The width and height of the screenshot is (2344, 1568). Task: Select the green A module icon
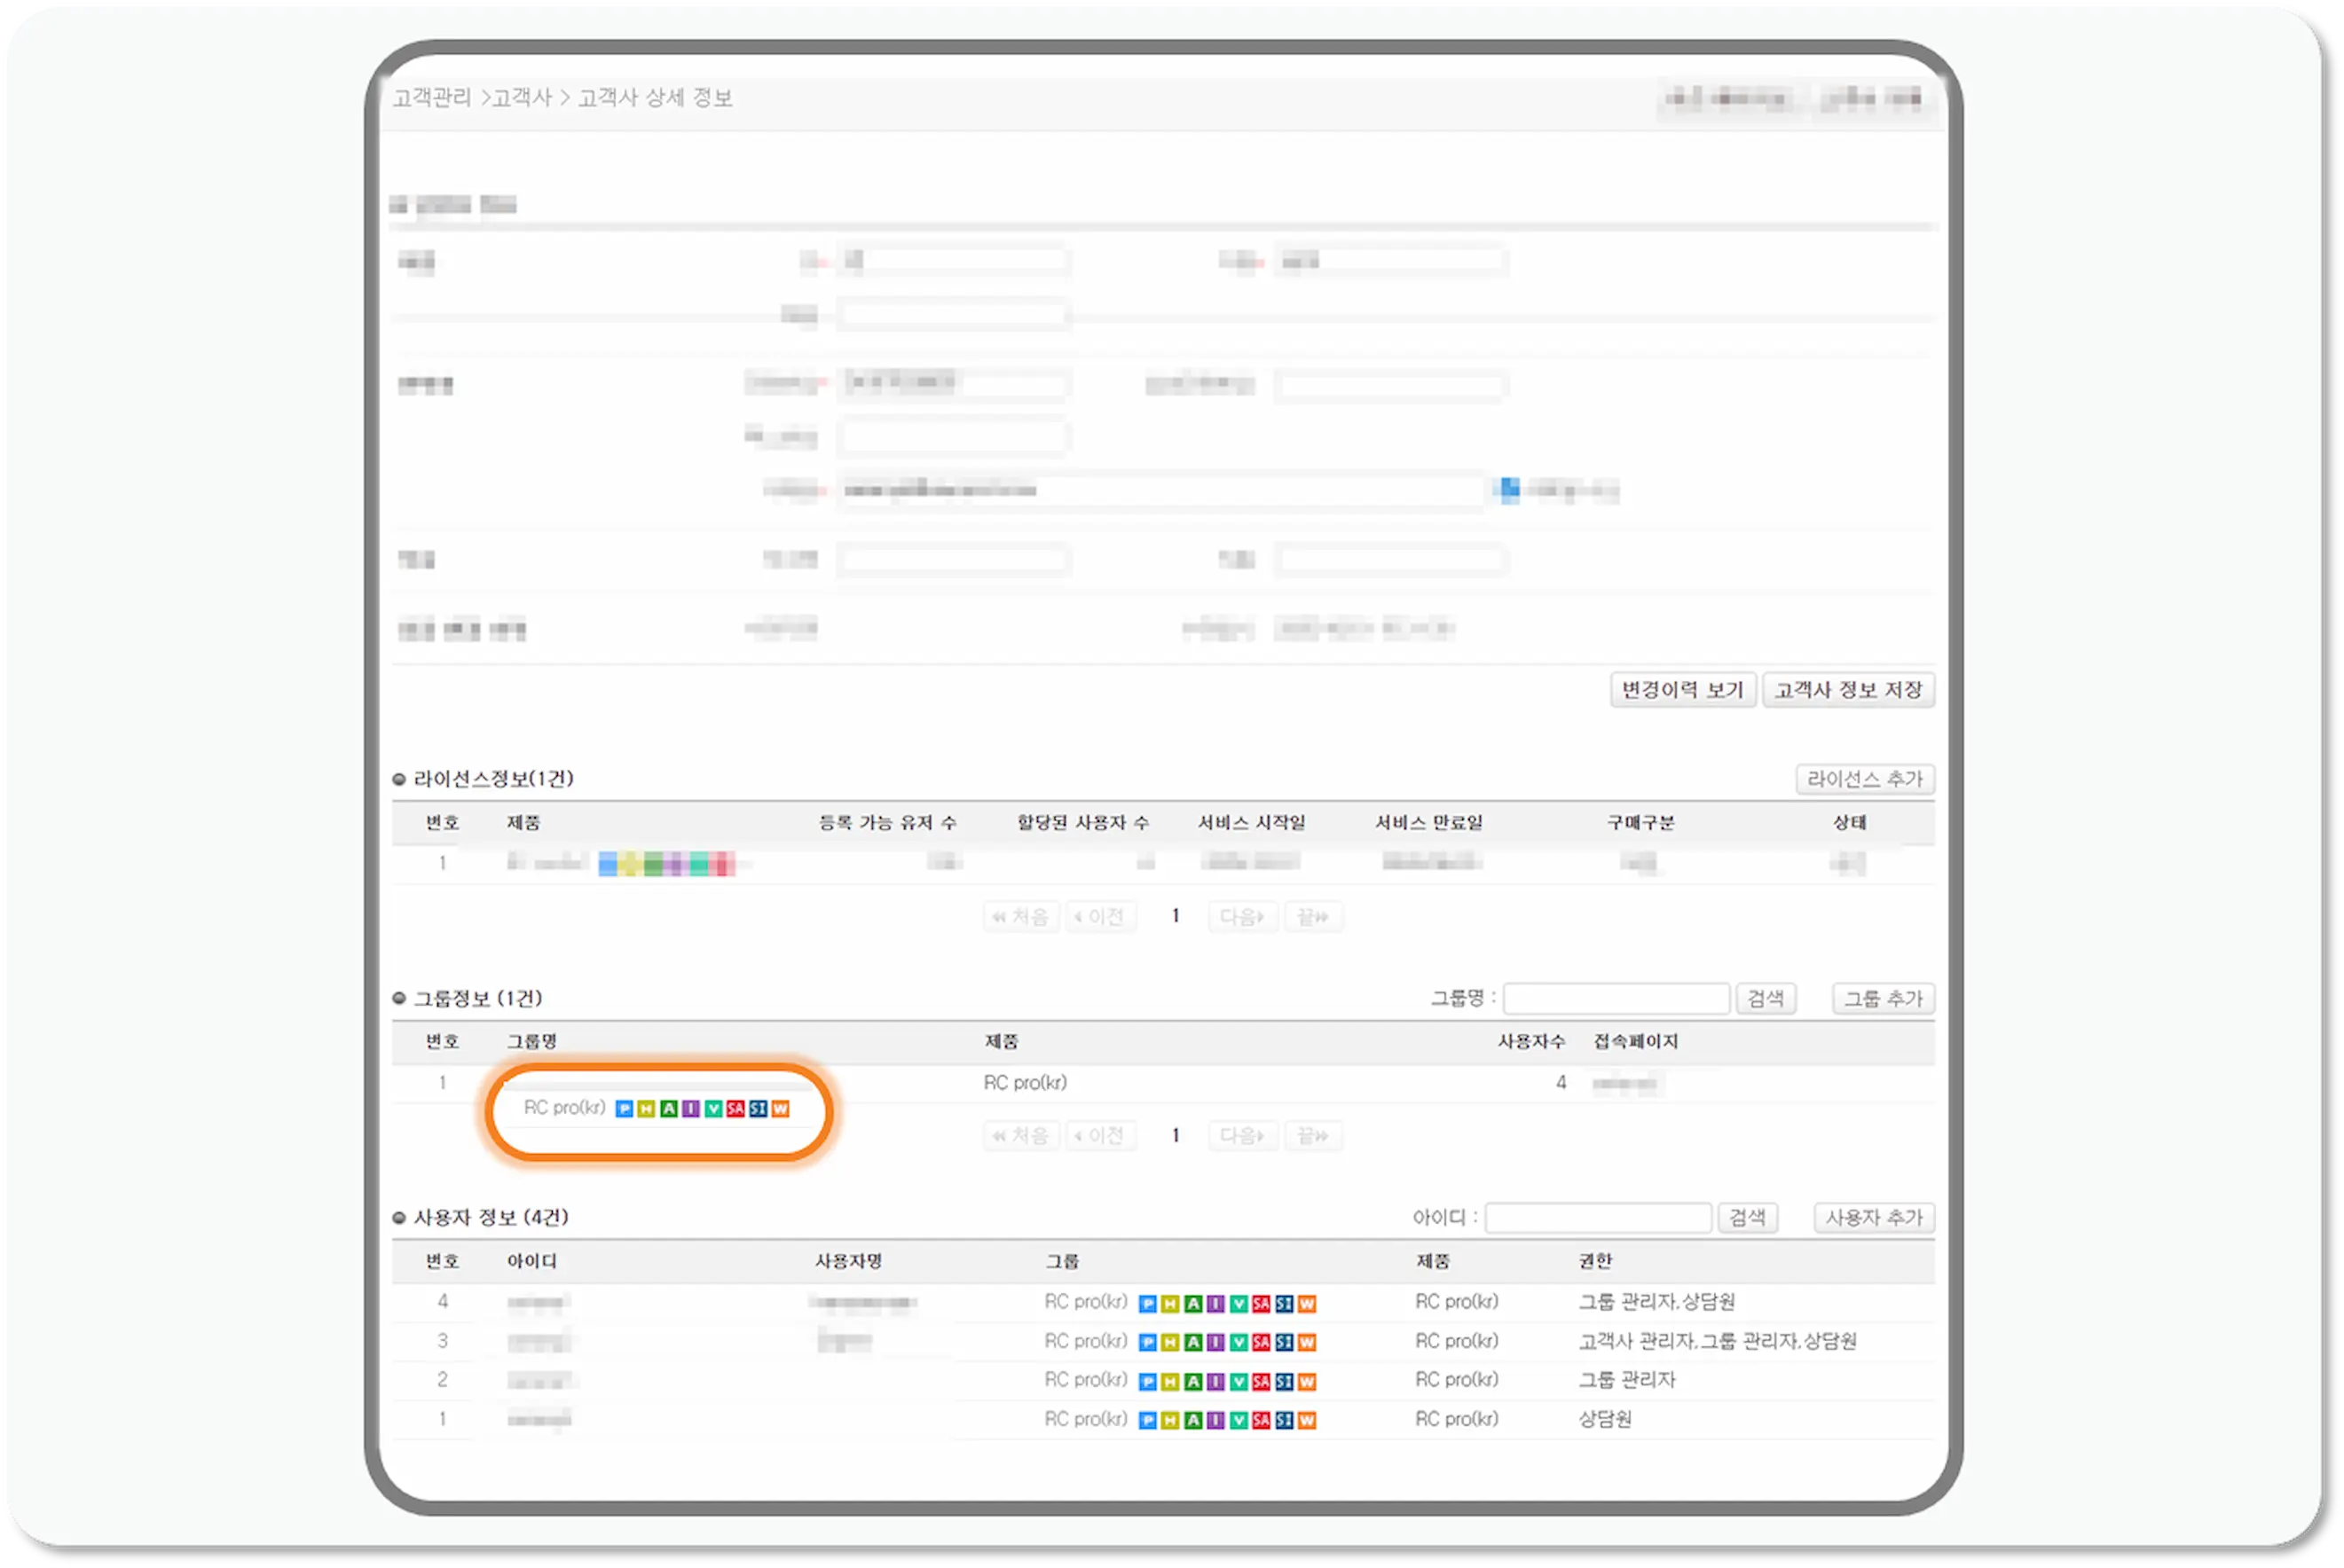tap(671, 1108)
